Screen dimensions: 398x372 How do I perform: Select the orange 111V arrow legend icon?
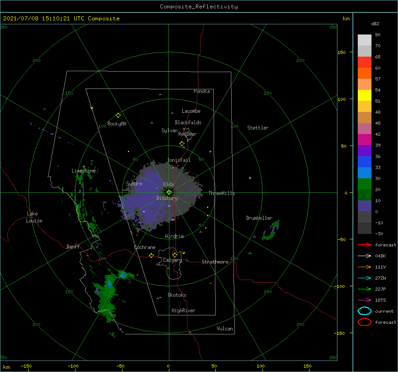point(364,267)
